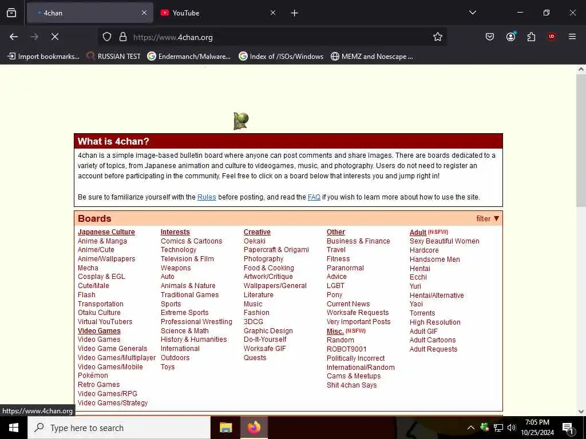586x439 pixels.
Task: Close the YouTube tab
Action: pos(273,13)
